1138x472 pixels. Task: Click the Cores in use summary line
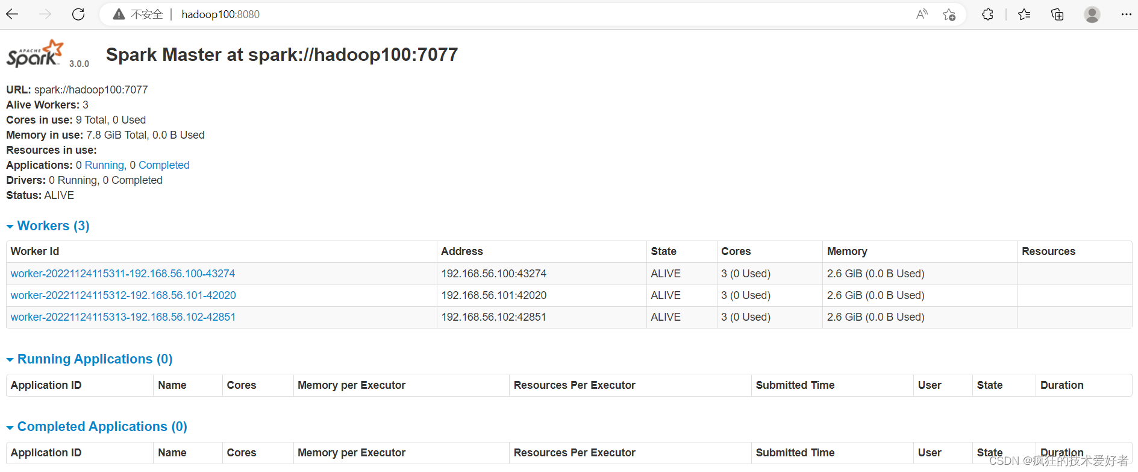pos(76,120)
